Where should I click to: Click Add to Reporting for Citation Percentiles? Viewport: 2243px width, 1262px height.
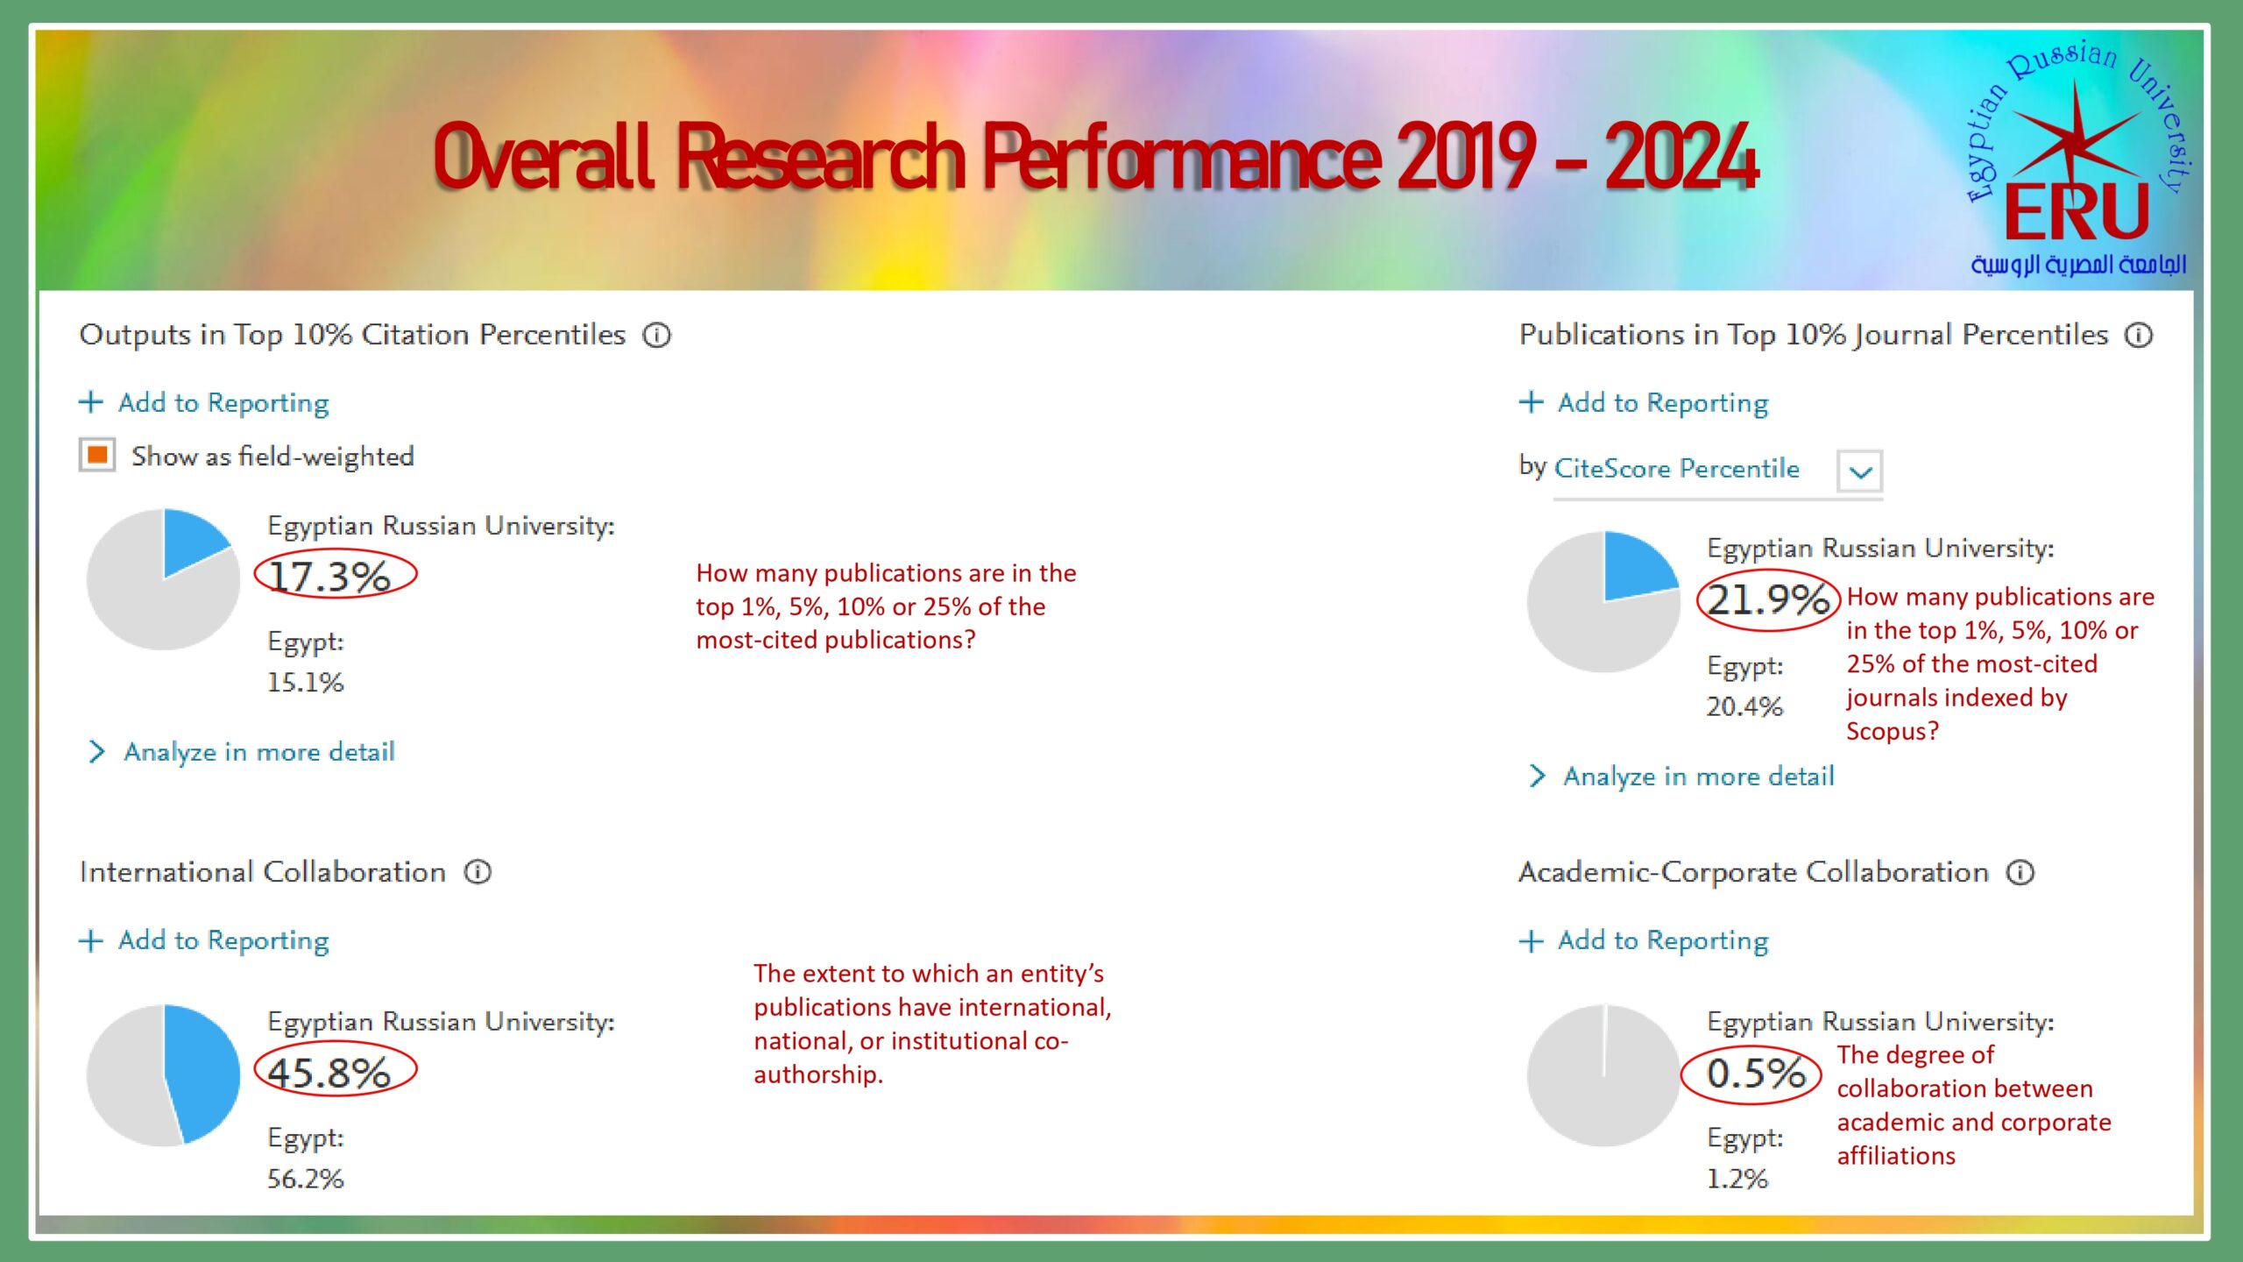(x=223, y=402)
